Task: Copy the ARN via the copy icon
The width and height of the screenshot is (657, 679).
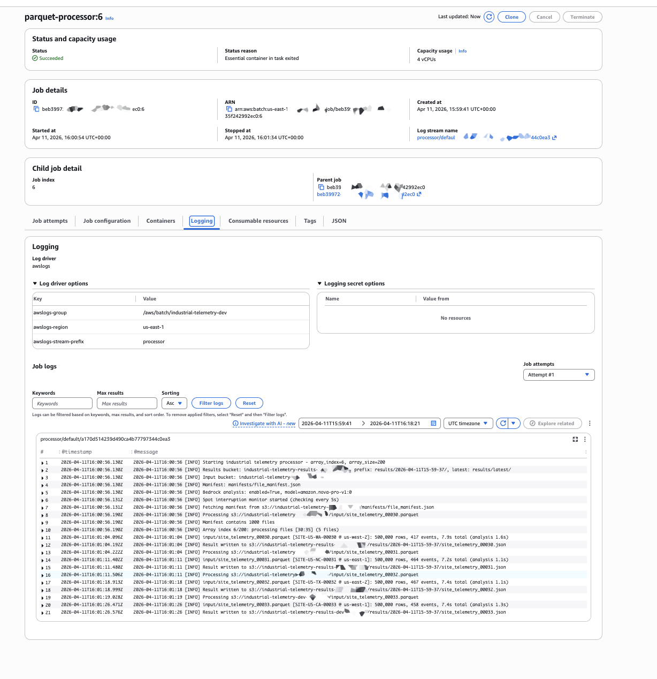Action: [230, 109]
